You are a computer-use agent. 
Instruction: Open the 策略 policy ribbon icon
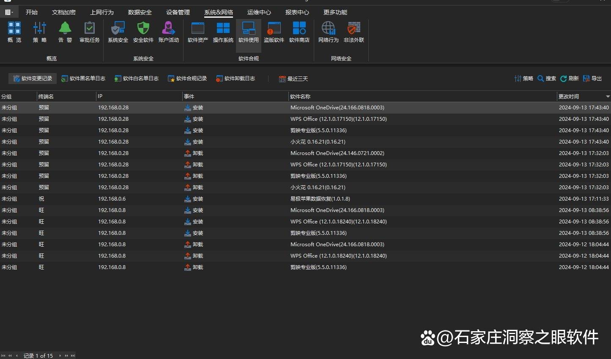[40, 32]
